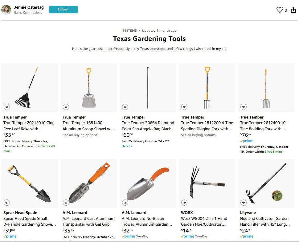Click quick-look eye on Spear Head Spade
The height and width of the screenshot is (242, 299).
(7, 203)
